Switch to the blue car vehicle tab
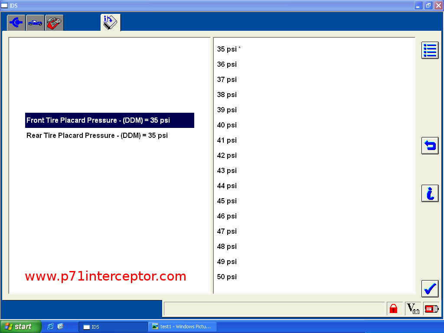The image size is (444, 333). click(35, 23)
